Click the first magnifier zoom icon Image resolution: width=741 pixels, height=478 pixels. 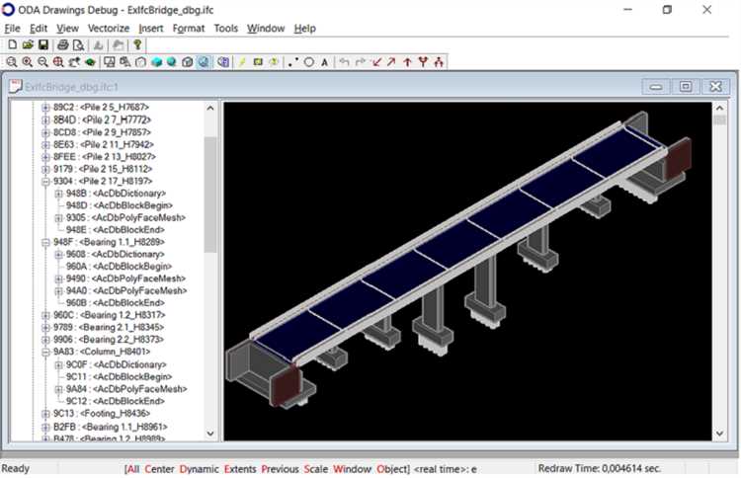12,62
